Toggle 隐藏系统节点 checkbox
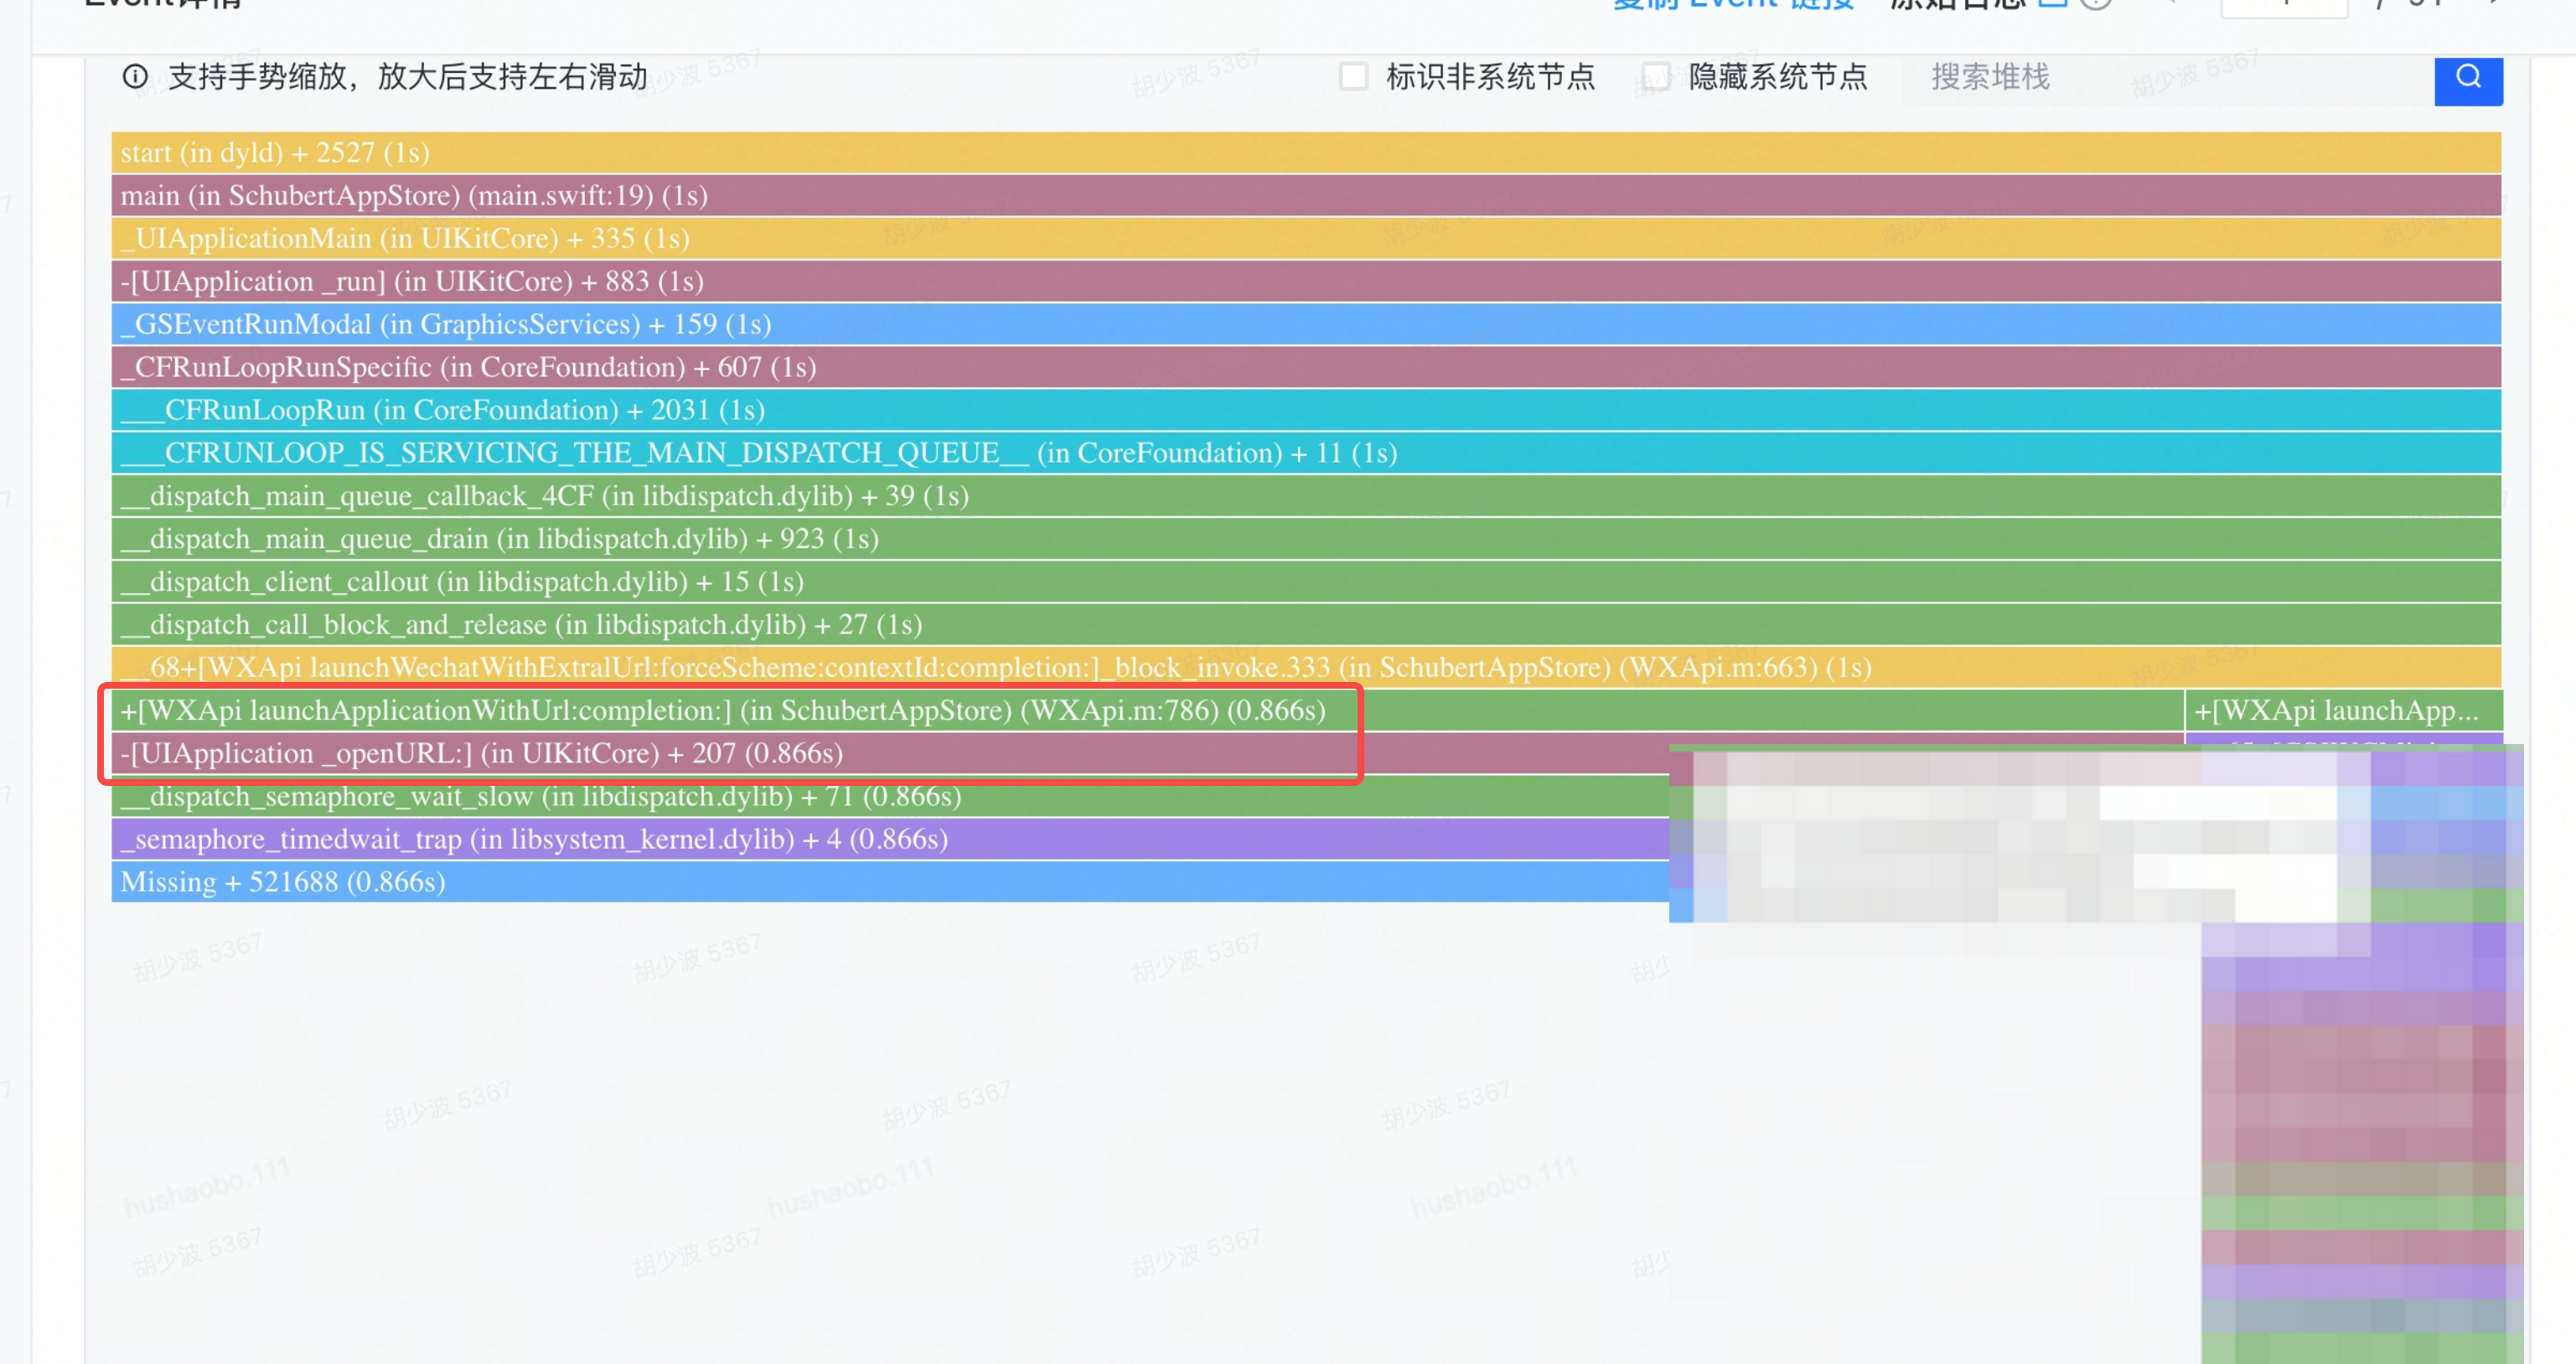This screenshot has width=2576, height=1364. click(1655, 77)
